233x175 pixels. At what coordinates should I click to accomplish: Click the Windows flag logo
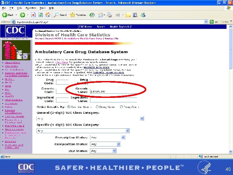point(229,8)
